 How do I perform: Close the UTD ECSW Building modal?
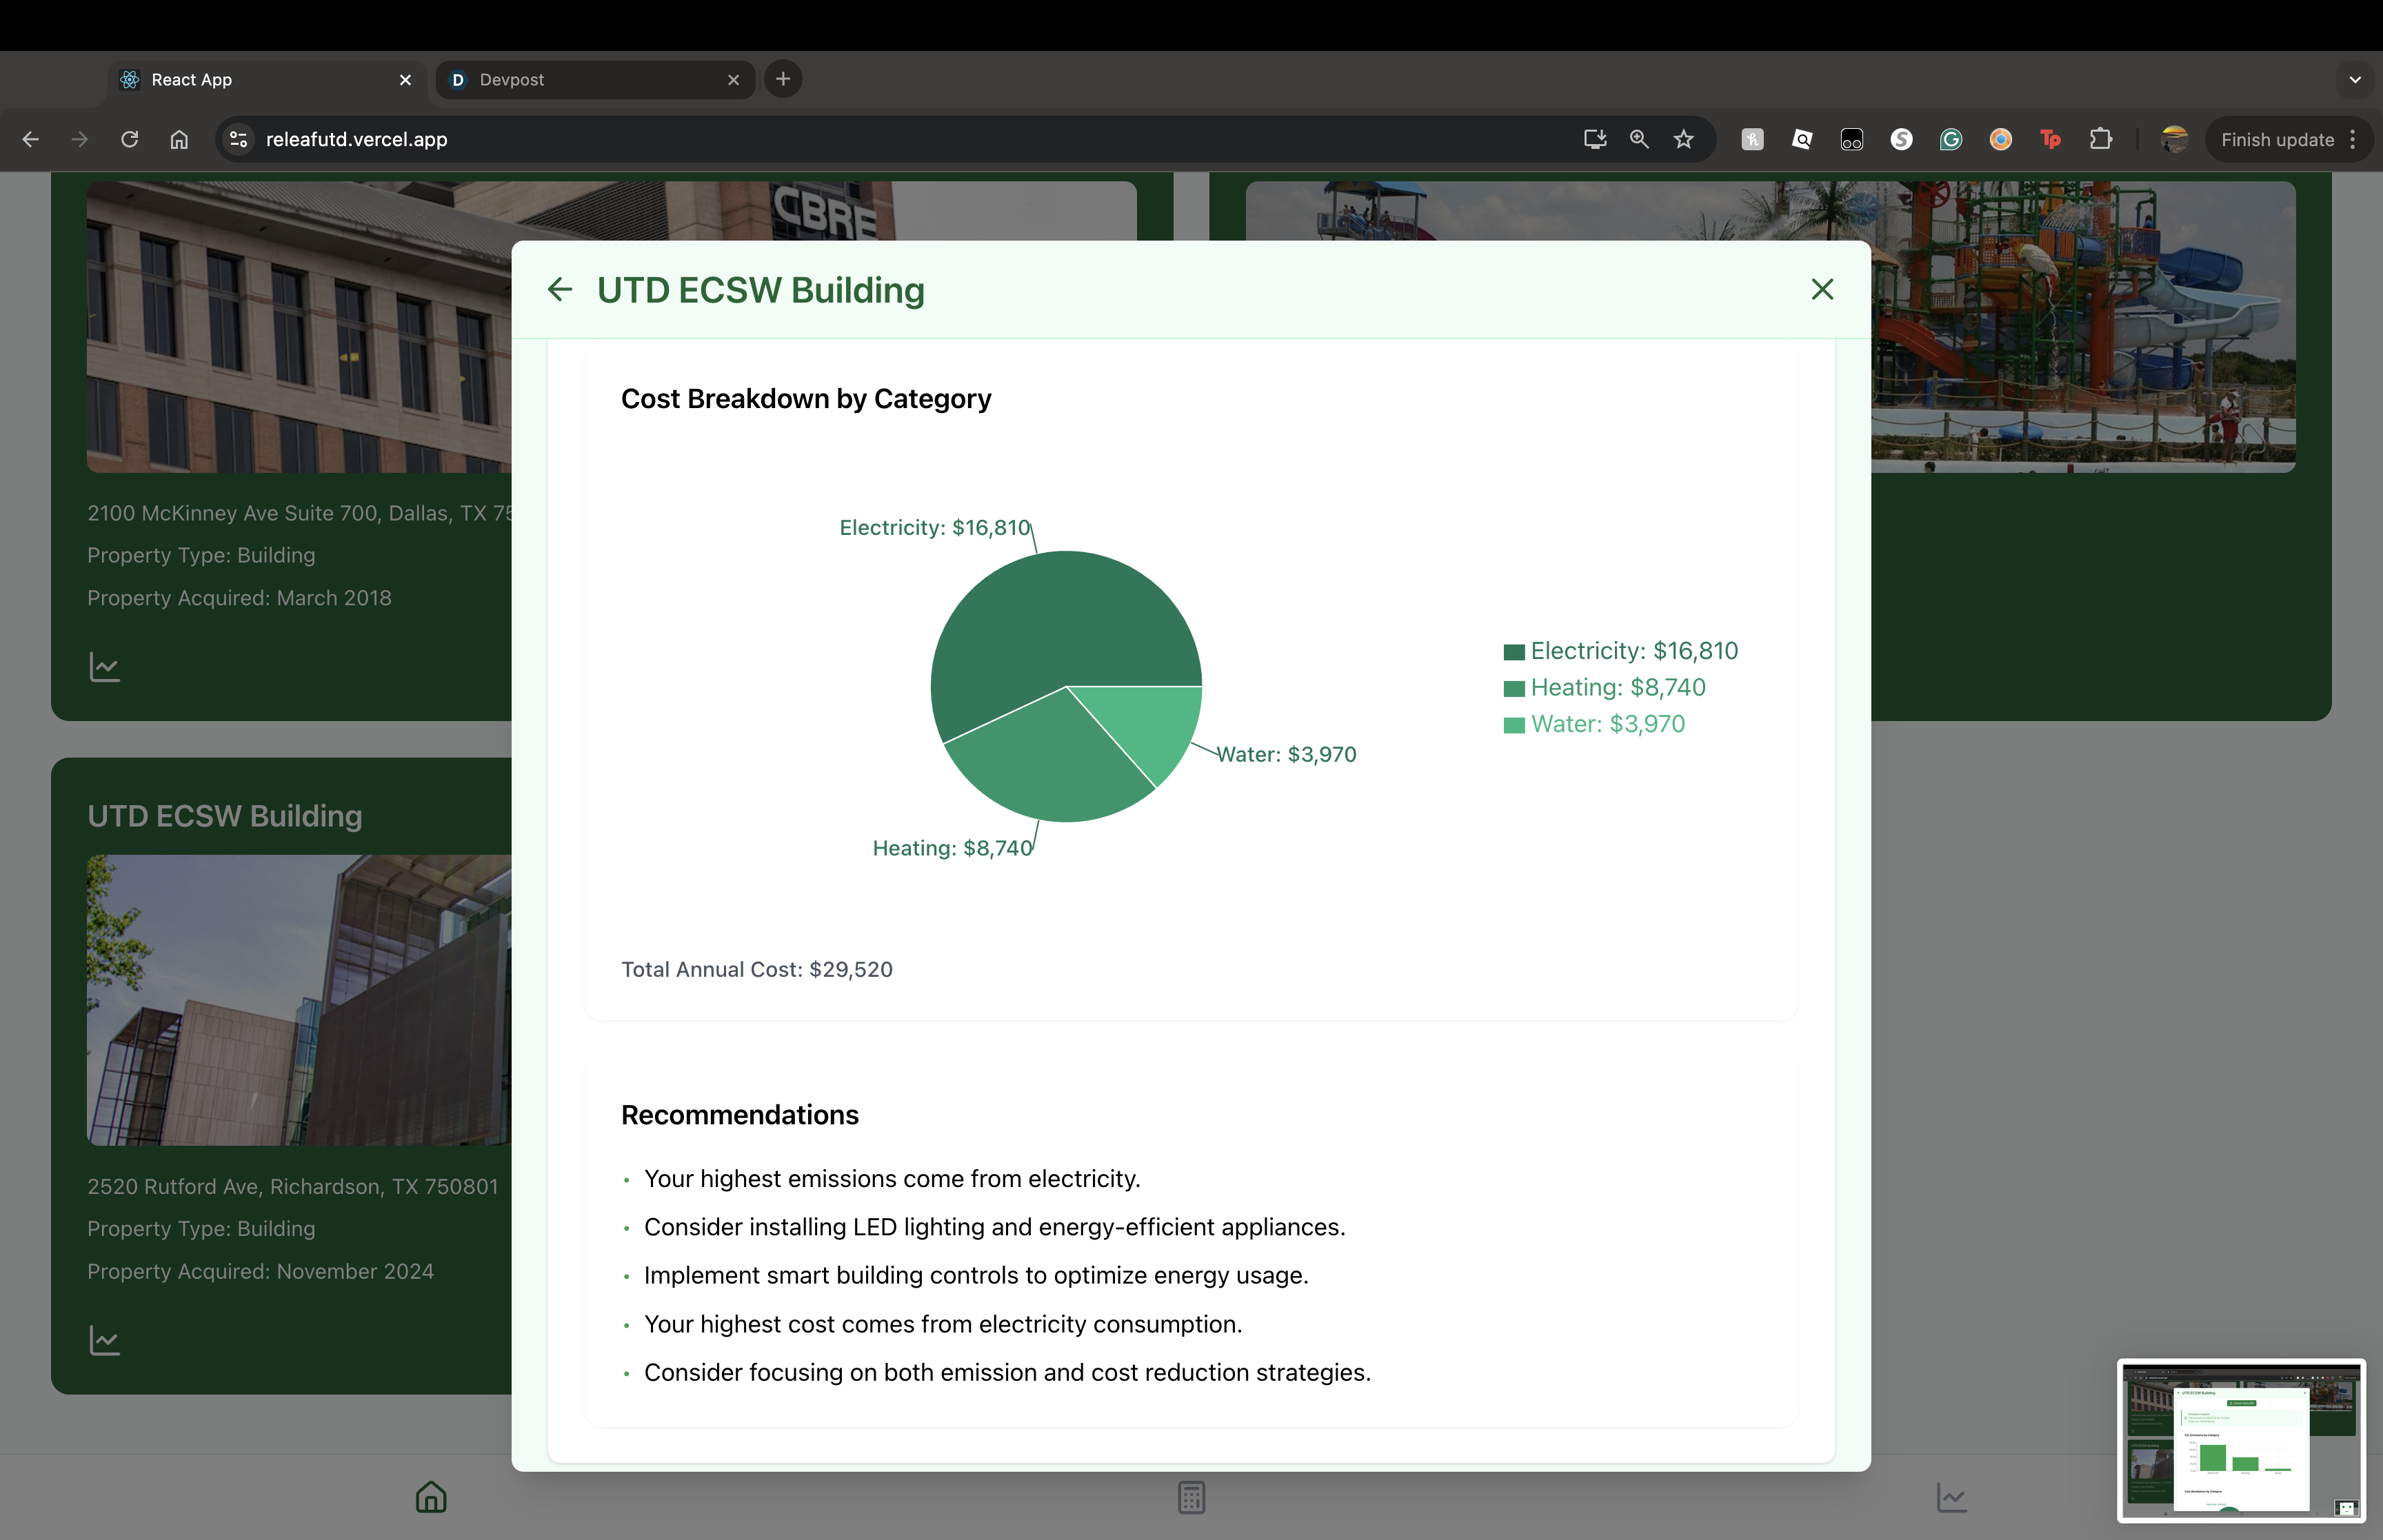[1822, 290]
